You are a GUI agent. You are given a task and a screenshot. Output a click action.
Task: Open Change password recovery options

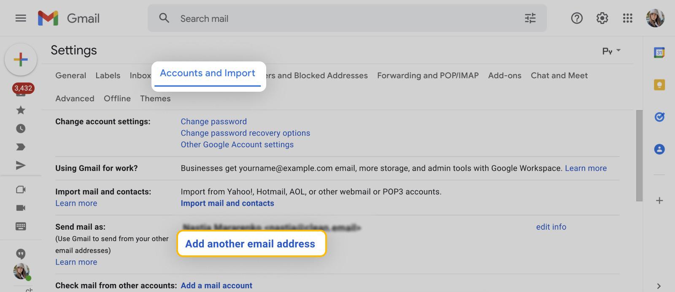click(245, 133)
